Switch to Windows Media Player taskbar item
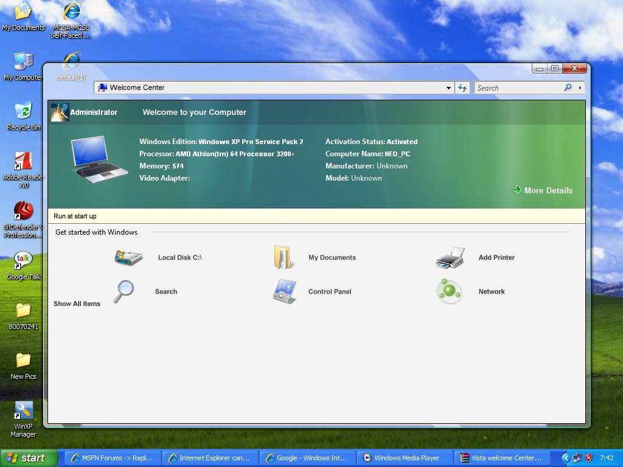 (405, 458)
